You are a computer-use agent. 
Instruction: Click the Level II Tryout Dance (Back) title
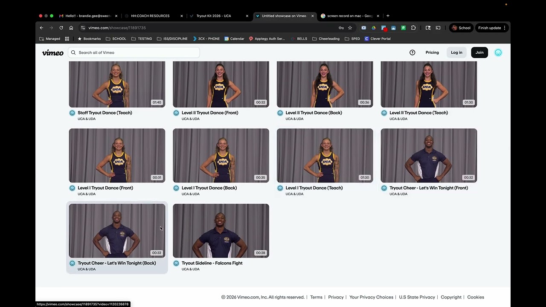[x=314, y=113]
